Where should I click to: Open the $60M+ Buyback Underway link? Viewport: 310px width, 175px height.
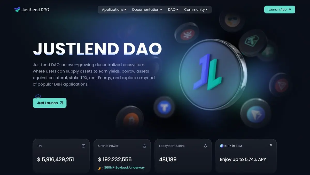124,168
